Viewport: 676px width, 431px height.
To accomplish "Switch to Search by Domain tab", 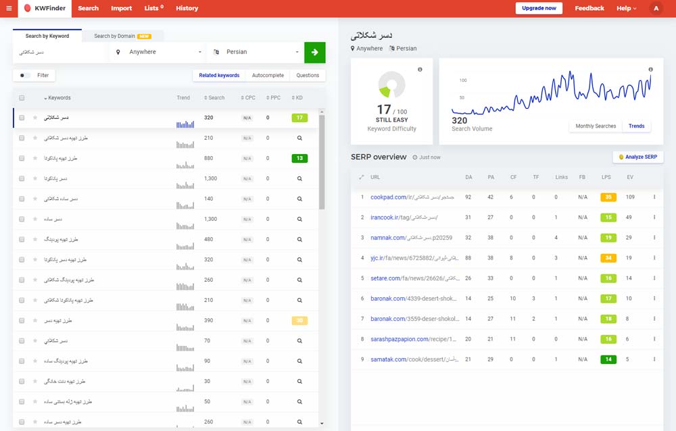I will click(122, 36).
